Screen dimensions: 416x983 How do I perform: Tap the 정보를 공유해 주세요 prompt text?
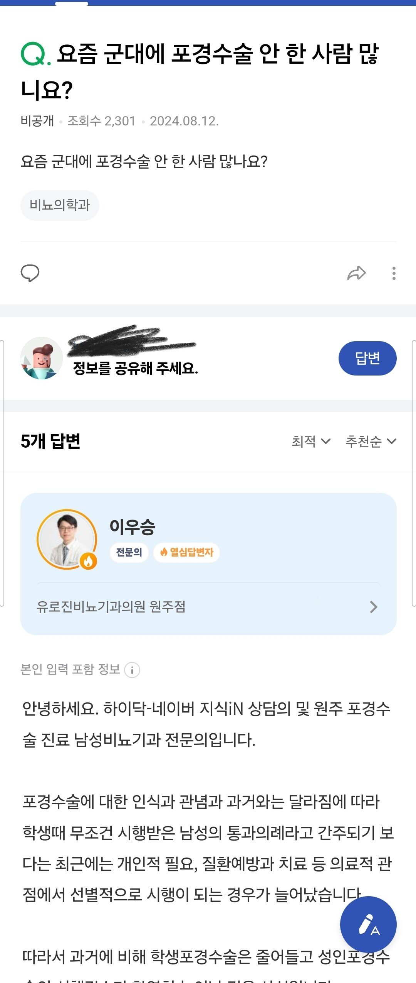(135, 368)
